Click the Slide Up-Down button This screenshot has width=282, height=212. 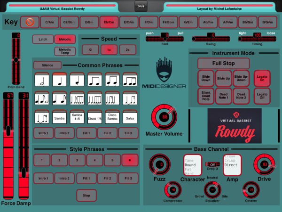(x=241, y=78)
